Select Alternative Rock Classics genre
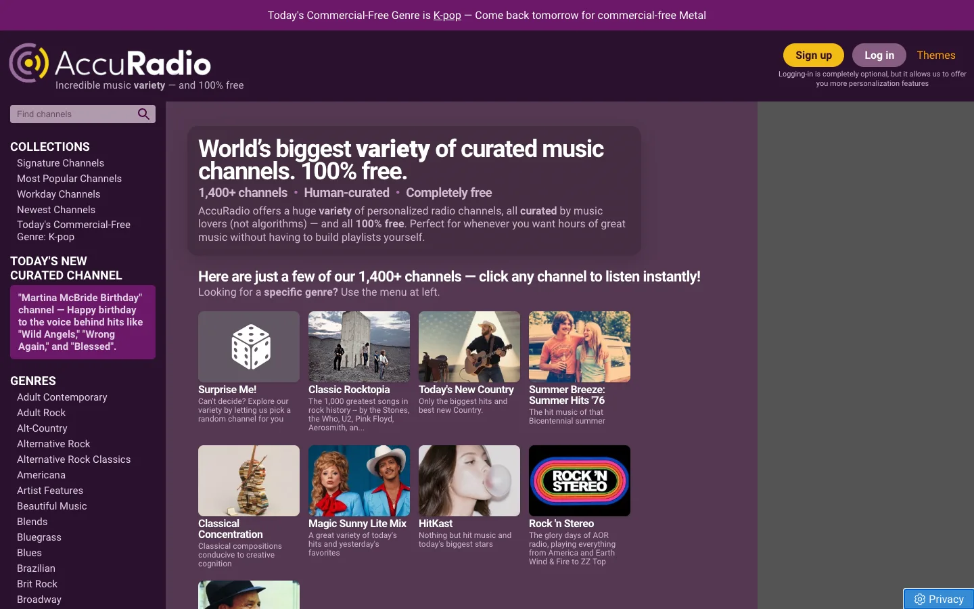Image resolution: width=974 pixels, height=609 pixels. tap(74, 459)
